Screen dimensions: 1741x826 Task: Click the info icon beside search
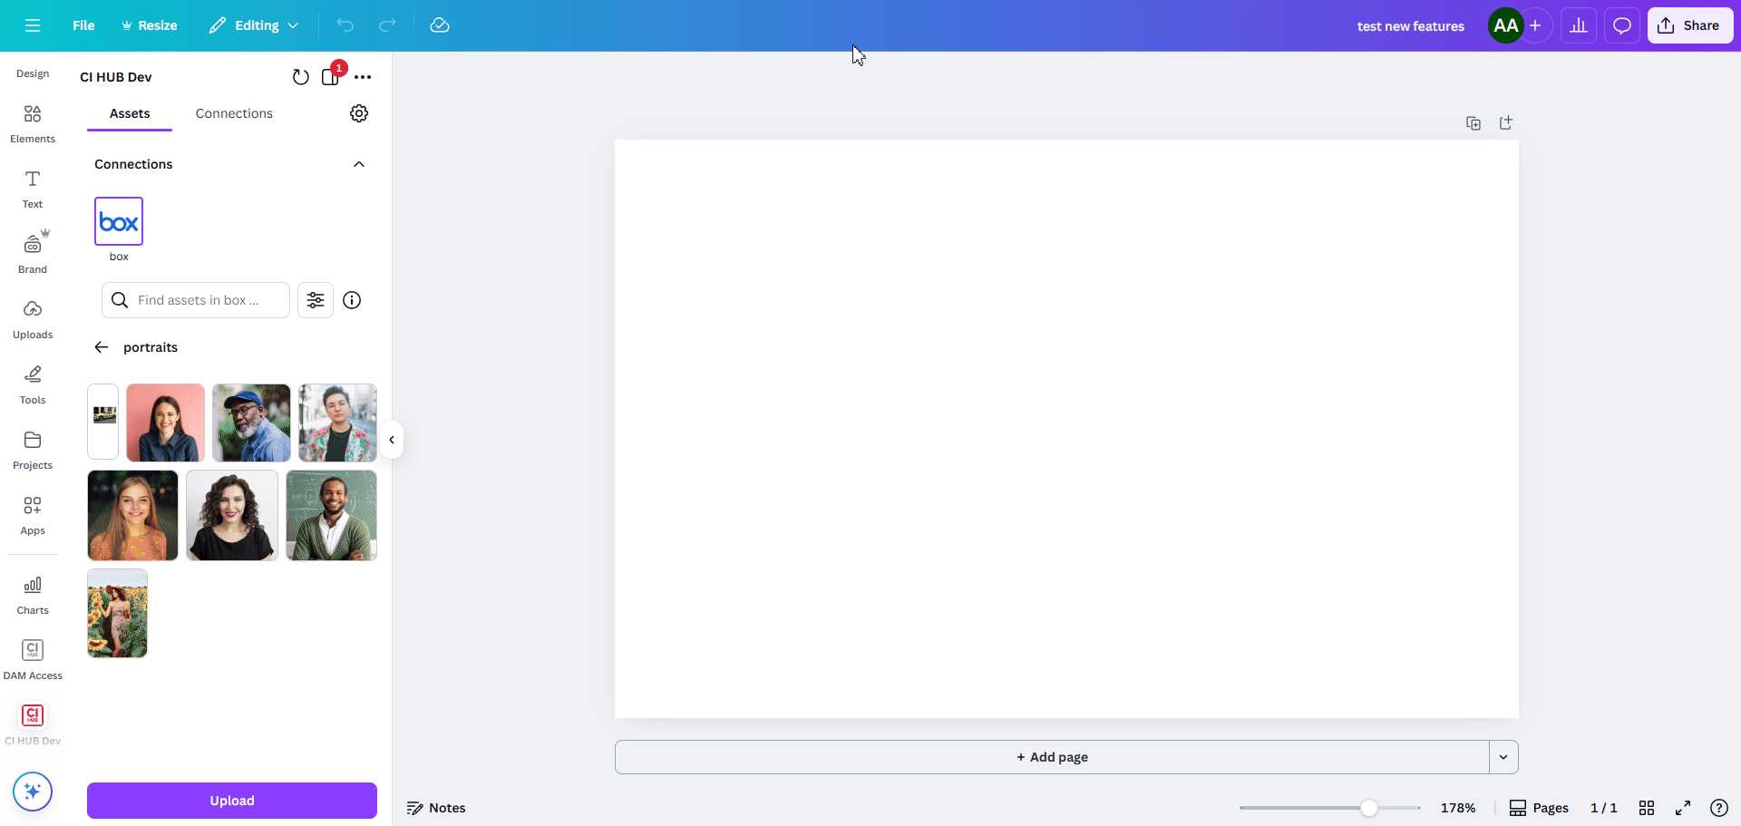click(352, 300)
